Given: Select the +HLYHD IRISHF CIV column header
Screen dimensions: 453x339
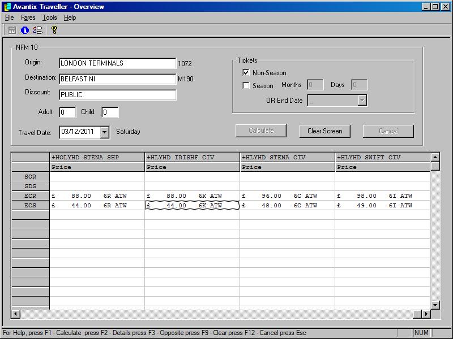Looking at the screenshot, I should point(192,158).
